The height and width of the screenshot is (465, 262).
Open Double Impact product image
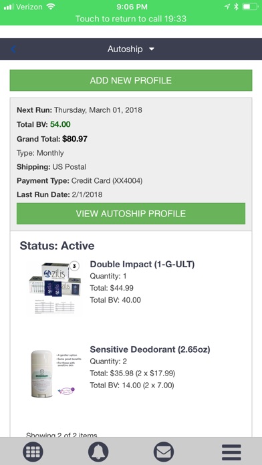55,287
